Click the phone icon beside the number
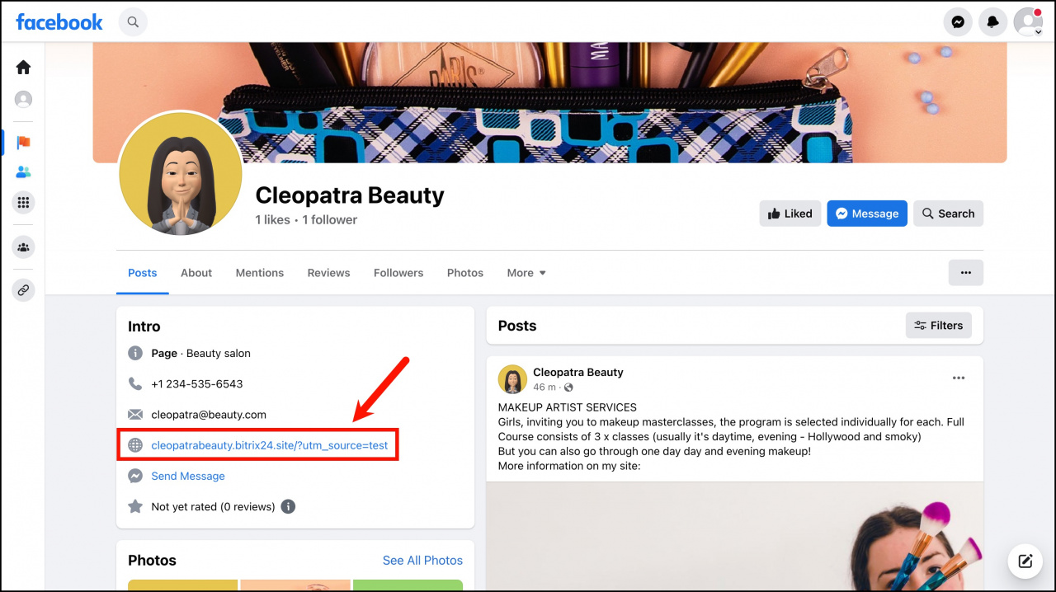This screenshot has height=592, width=1056. click(135, 383)
